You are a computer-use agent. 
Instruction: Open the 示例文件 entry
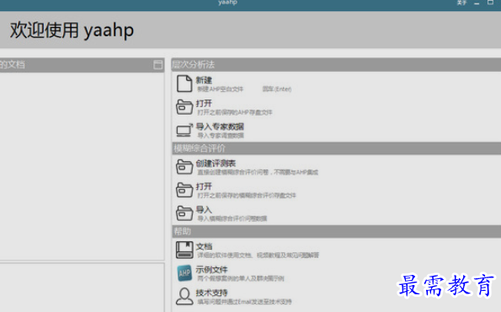(x=211, y=270)
